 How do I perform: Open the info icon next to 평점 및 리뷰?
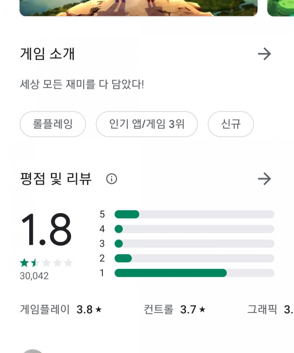pos(111,179)
